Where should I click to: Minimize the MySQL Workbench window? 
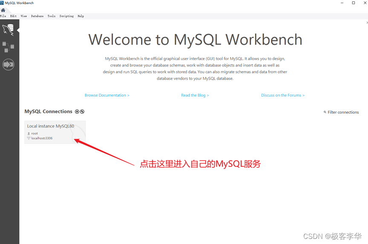coord(342,3)
